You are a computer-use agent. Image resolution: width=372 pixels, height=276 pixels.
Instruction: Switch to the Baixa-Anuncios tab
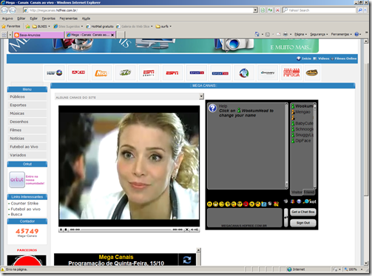[x=38, y=35]
